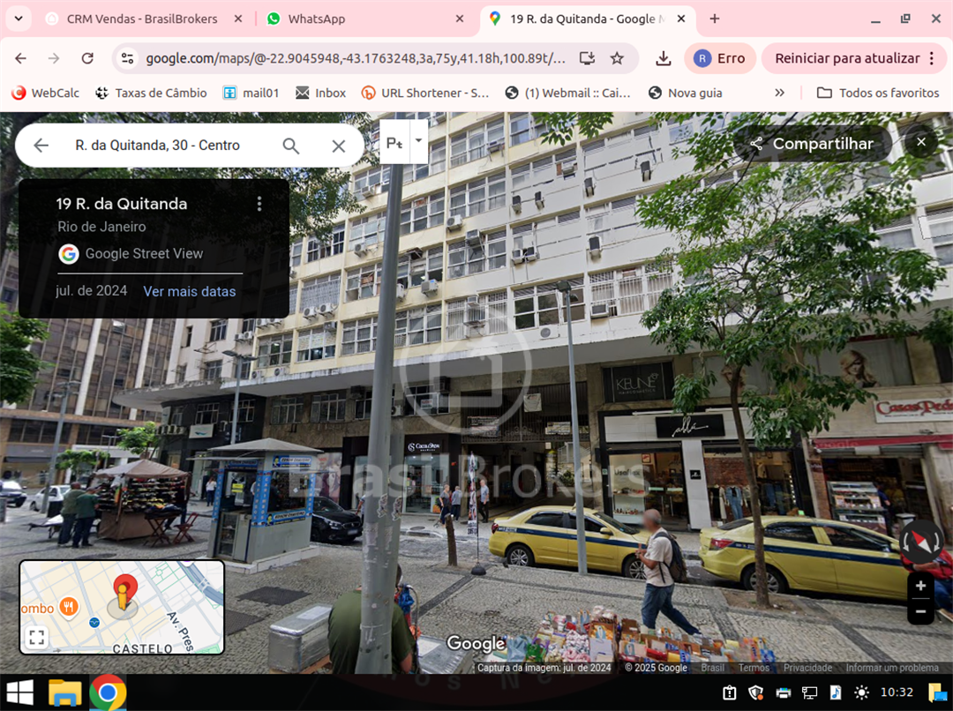Click Reiniciar para atualizar button
The height and width of the screenshot is (711, 953).
(x=847, y=58)
